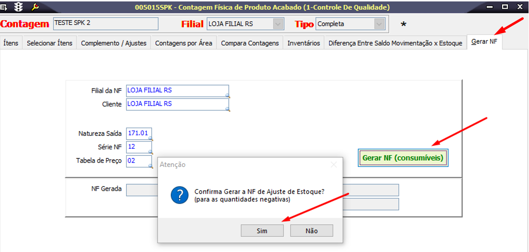Click the Contagem field TESTE SPK 2
The width and height of the screenshot is (529, 252).
click(x=106, y=24)
